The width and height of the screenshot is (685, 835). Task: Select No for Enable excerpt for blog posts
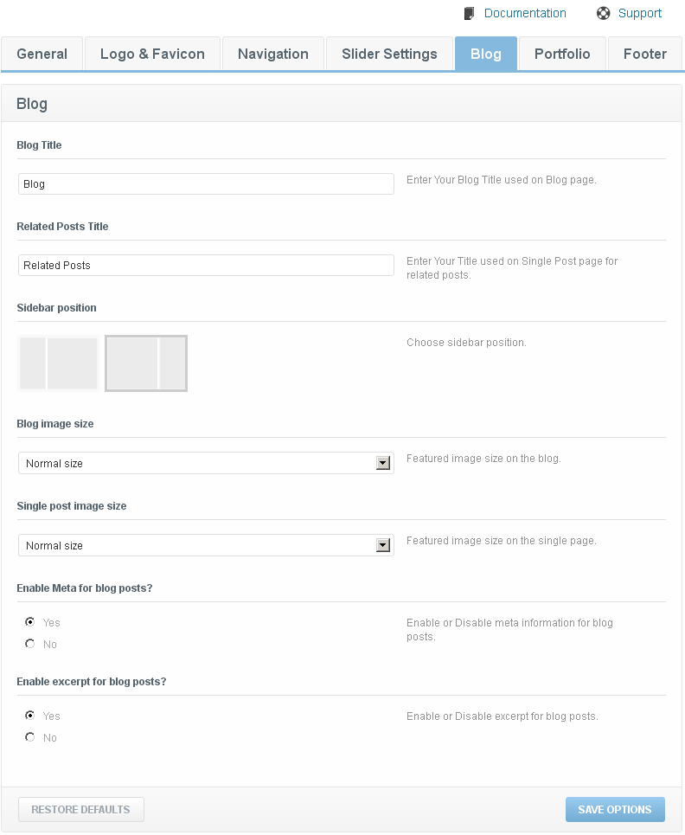pyautogui.click(x=29, y=737)
